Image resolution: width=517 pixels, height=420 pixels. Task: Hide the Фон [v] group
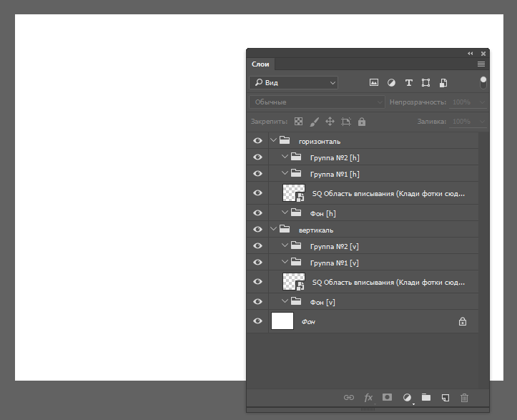[257, 301]
